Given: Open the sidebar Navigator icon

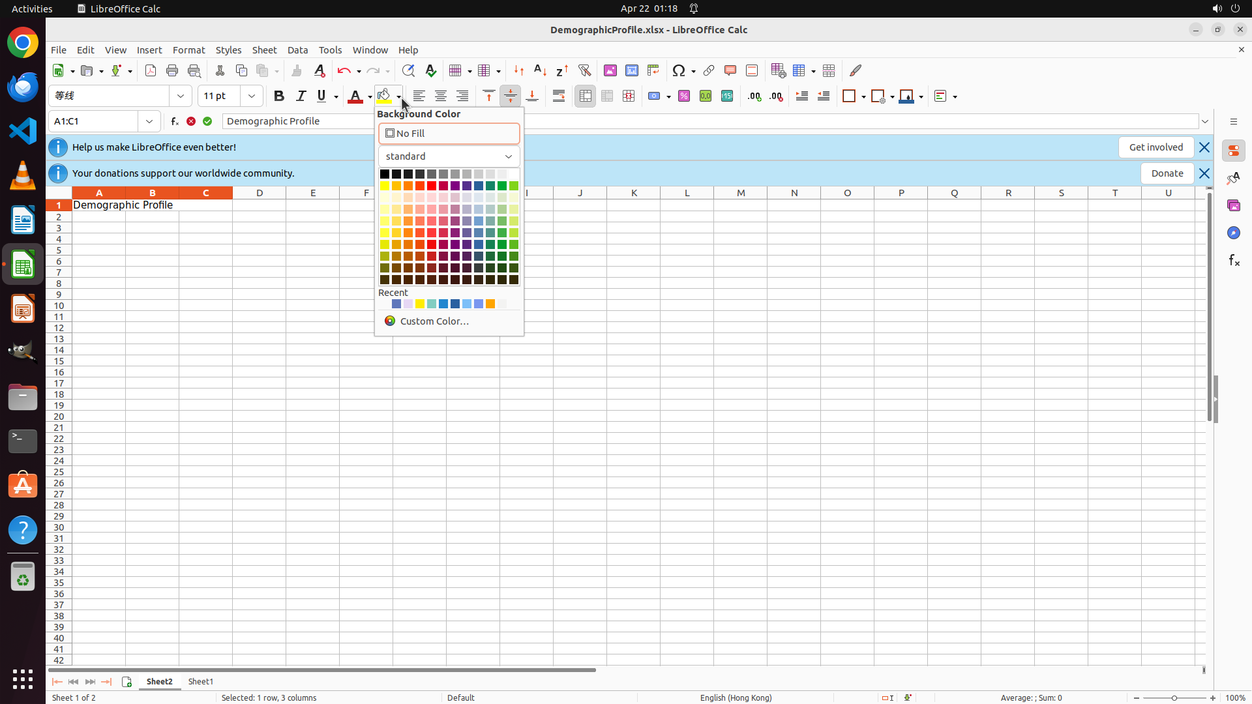Looking at the screenshot, I should coord(1233,233).
